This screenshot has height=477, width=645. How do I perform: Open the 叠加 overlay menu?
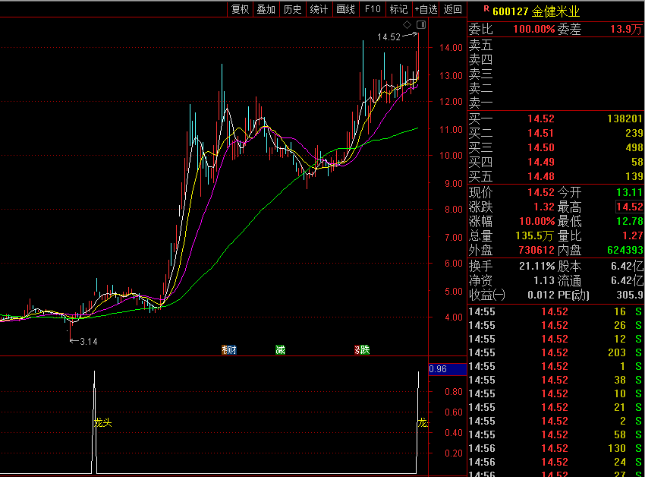point(266,9)
